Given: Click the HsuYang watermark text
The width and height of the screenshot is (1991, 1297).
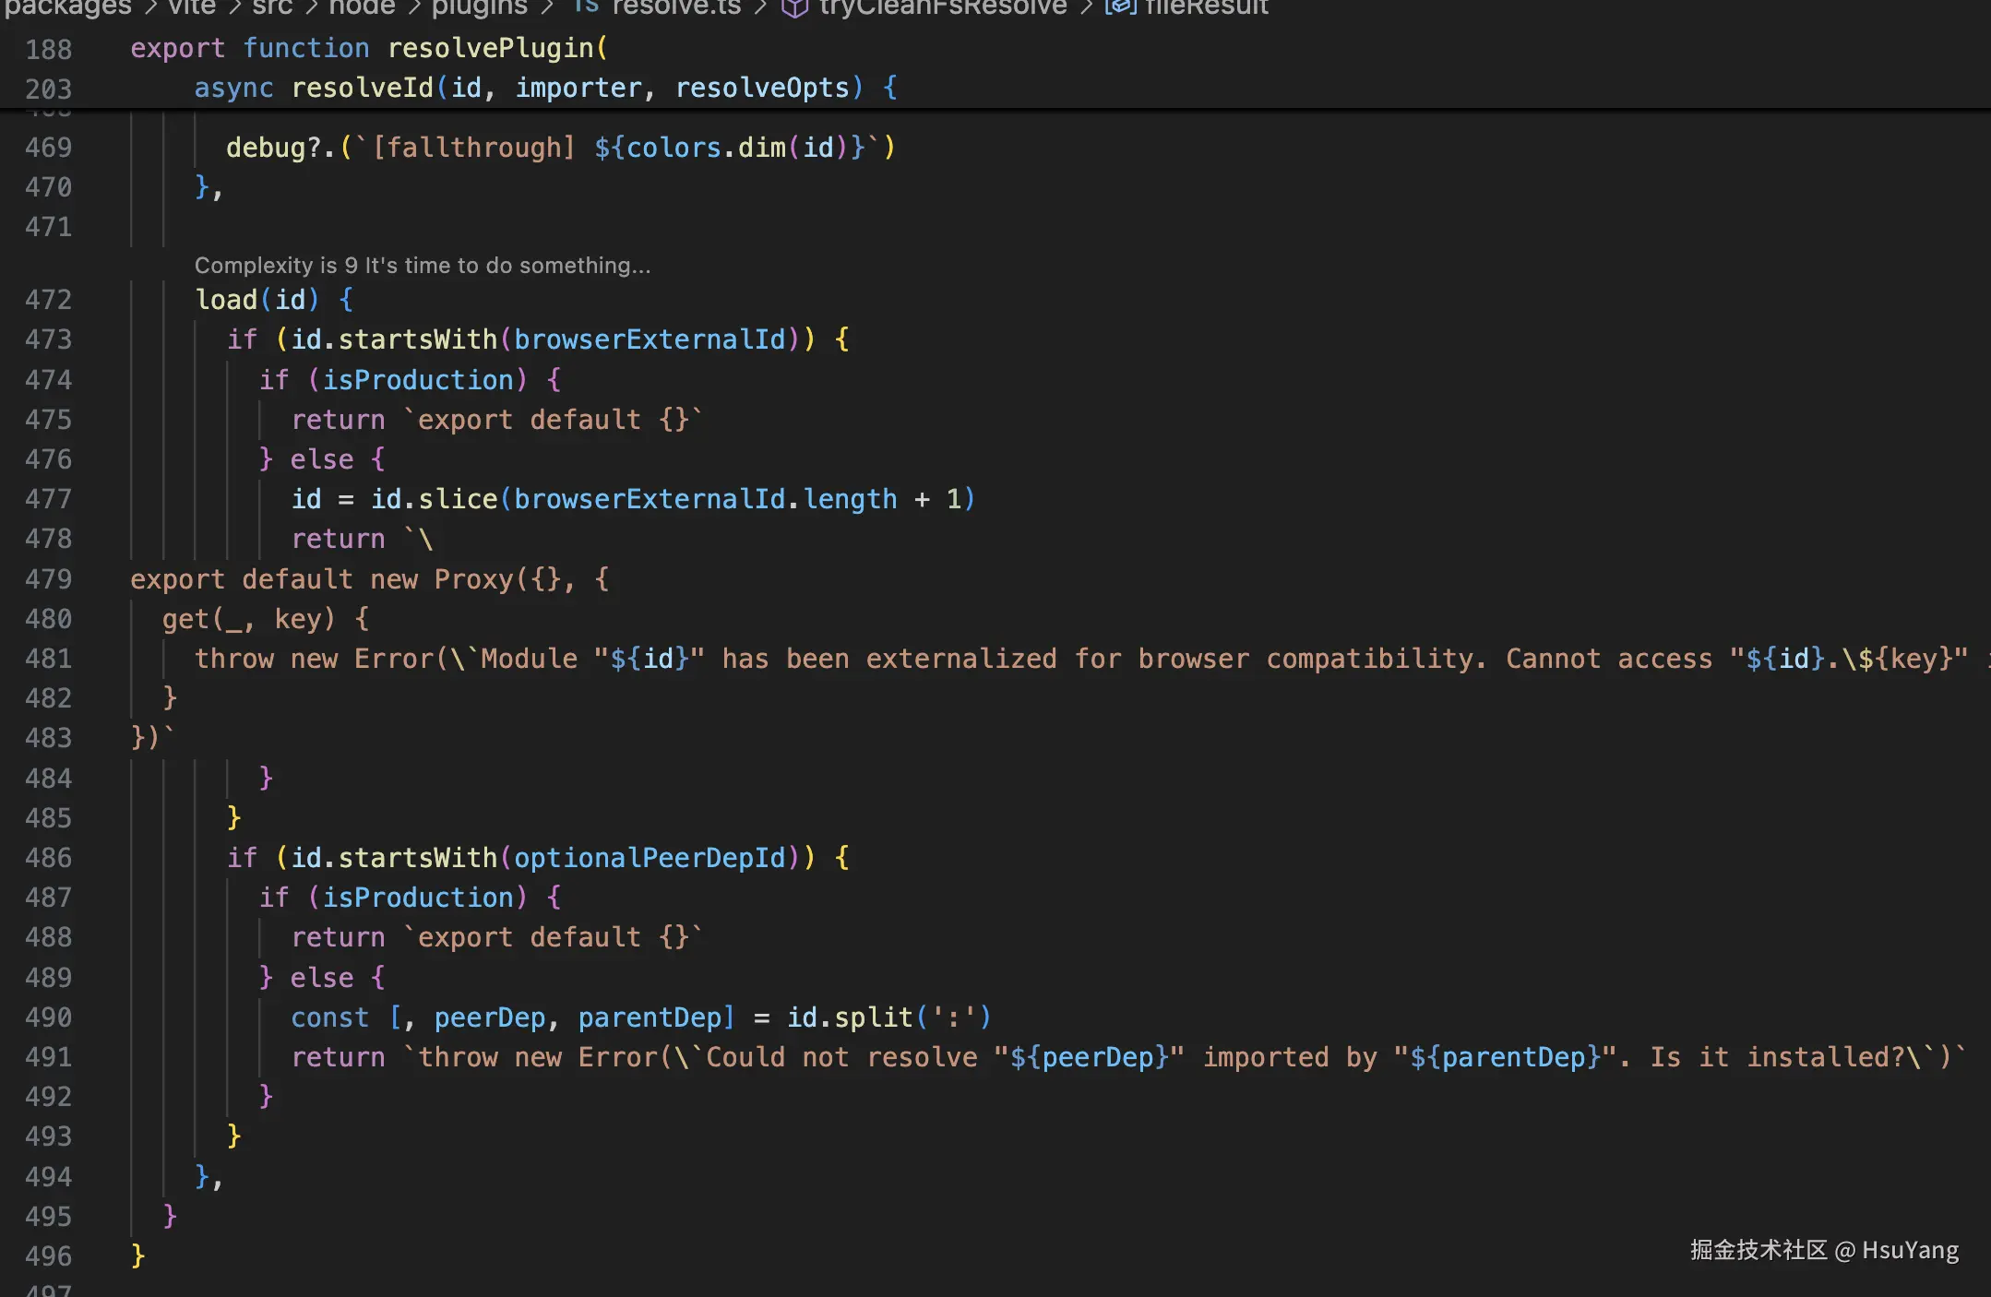Looking at the screenshot, I should pos(1910,1250).
